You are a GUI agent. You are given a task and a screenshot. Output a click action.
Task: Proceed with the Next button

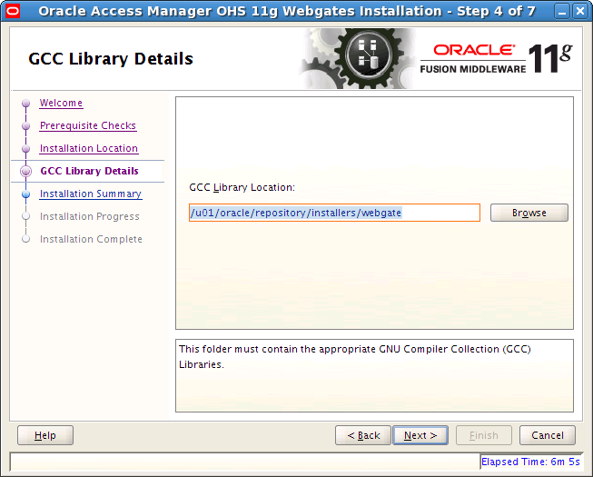point(420,435)
